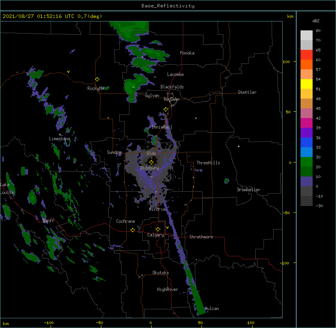Click the Blackfalds city label
This screenshot has width=336, height=328.
[172, 87]
